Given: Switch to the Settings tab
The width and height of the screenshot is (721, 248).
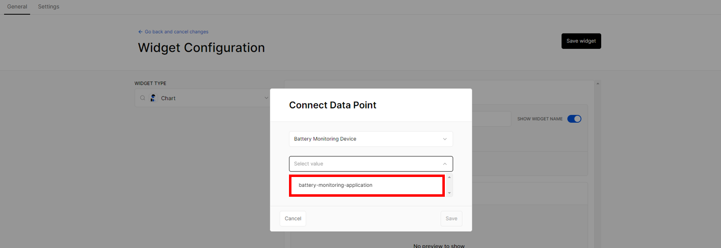Looking at the screenshot, I should 48,7.
